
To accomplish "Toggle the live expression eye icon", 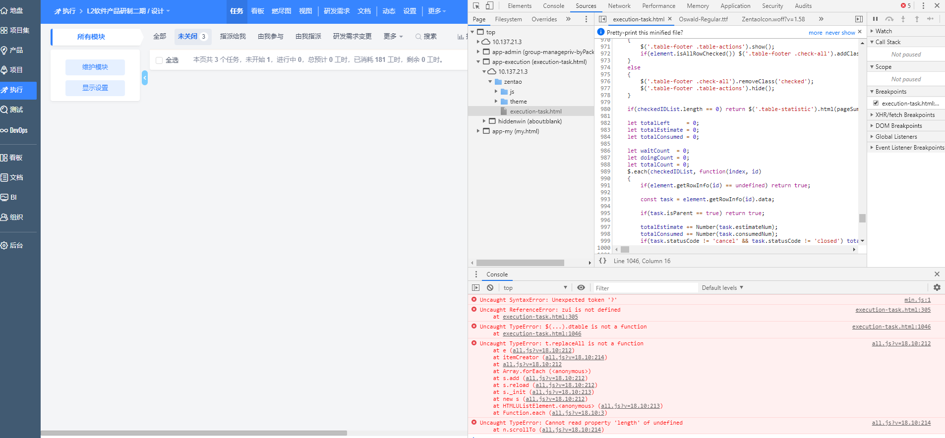I will 581,288.
